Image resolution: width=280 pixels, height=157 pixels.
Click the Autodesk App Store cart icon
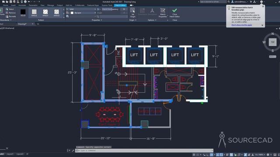[251, 2]
